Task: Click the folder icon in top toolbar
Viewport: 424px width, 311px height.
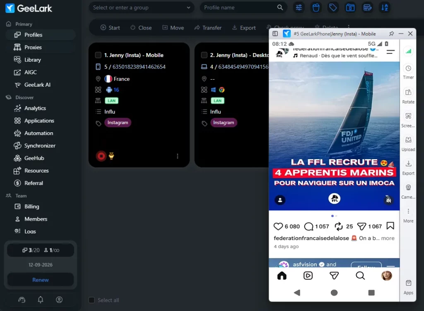Action: 350,7
